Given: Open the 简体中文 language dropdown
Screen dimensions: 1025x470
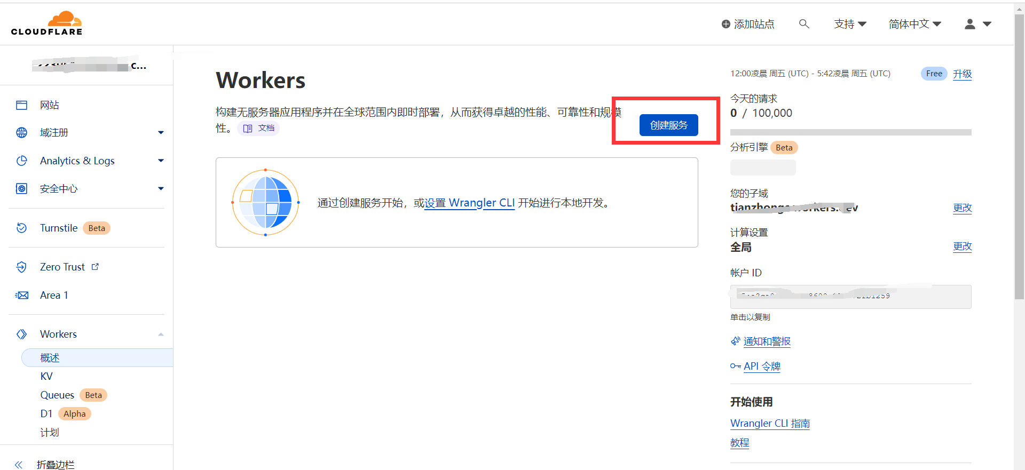Looking at the screenshot, I should 914,24.
